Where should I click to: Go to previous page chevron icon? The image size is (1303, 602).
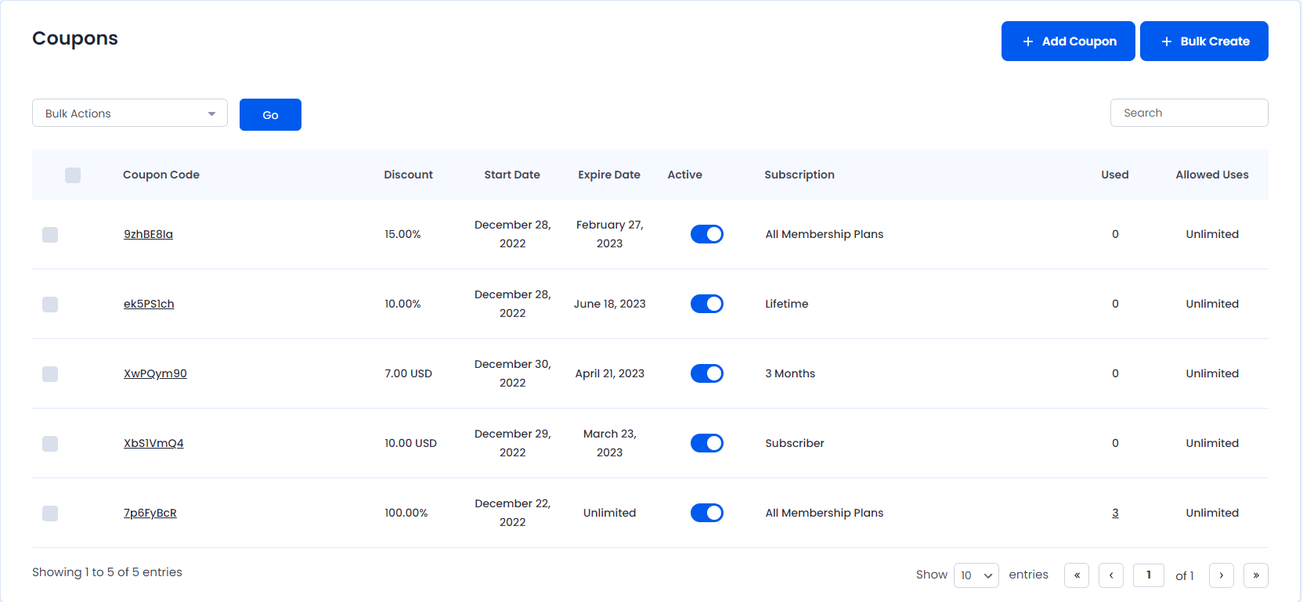pos(1111,575)
